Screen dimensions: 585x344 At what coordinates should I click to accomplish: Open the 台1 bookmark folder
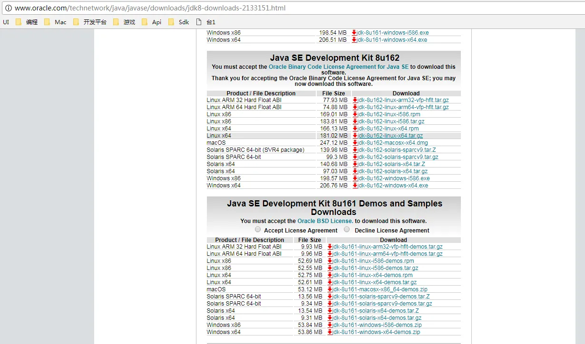[205, 22]
